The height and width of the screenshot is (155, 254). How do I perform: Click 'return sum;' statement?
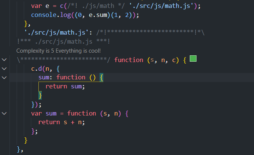click(65, 87)
